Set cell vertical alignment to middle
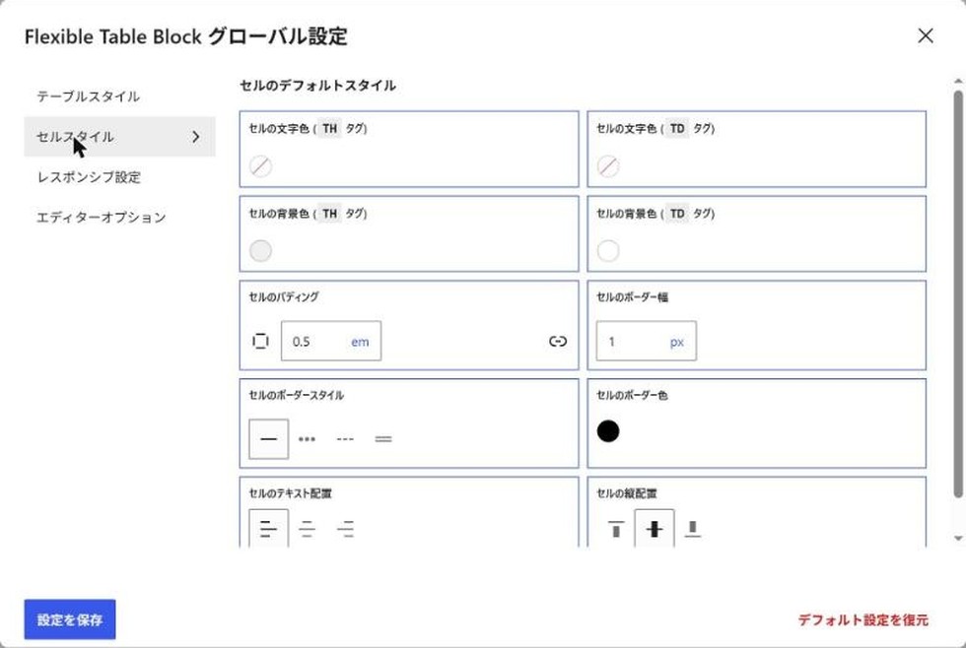 tap(655, 528)
